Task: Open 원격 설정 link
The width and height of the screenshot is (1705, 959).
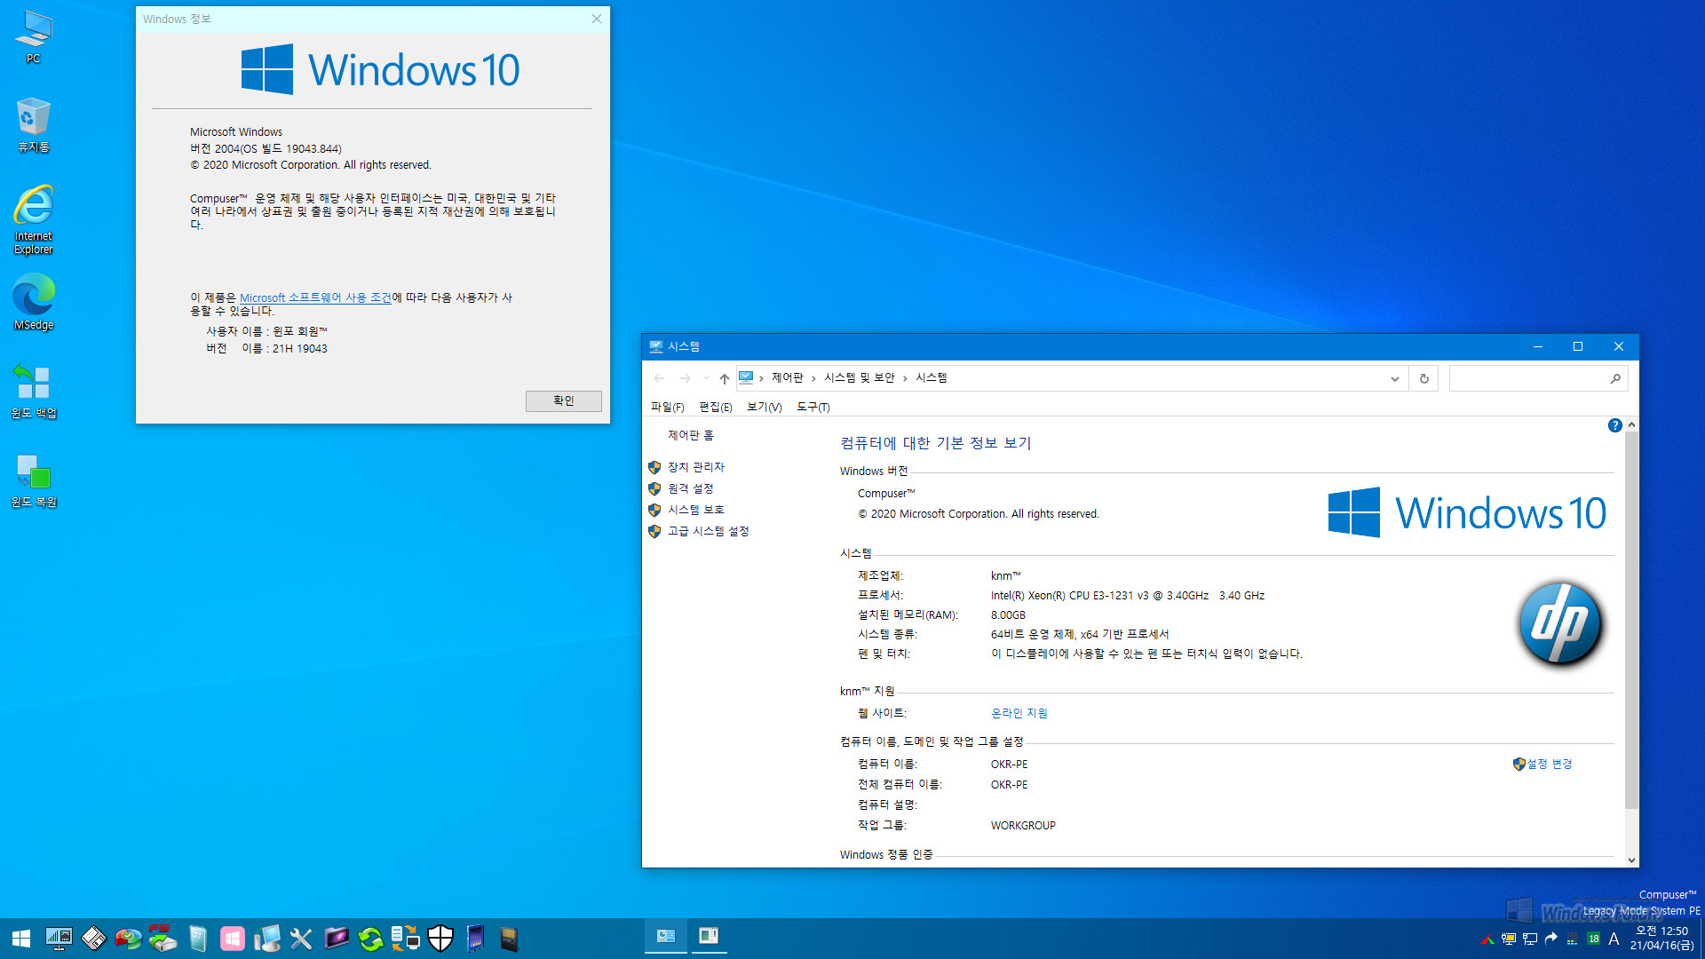Action: click(x=691, y=488)
